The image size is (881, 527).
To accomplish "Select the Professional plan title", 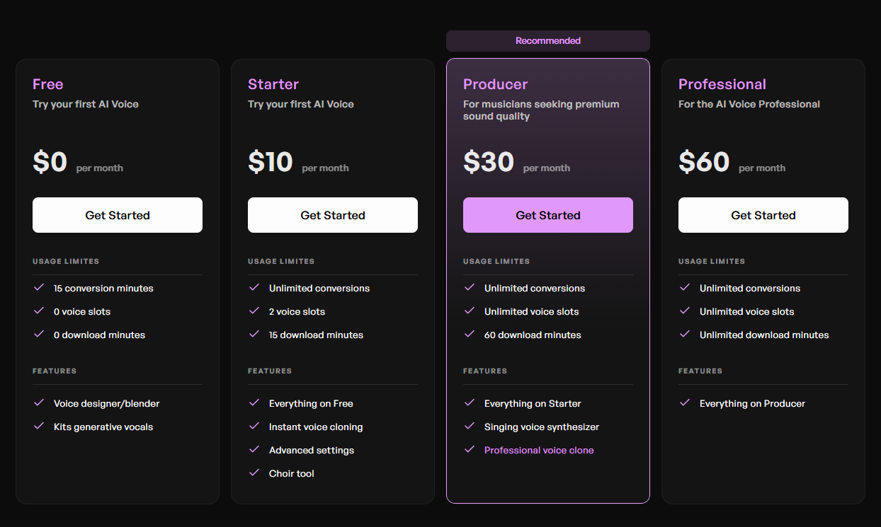I will [722, 84].
